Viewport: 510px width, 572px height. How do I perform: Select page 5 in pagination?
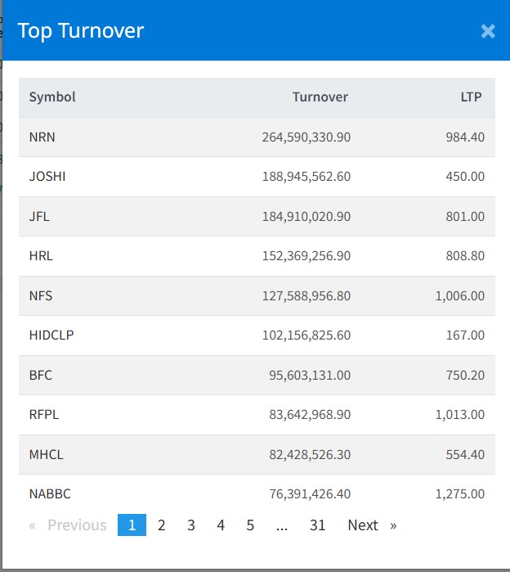[250, 525]
